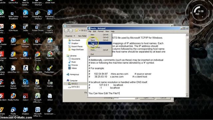Viewport: 213px width, 120px height.
Task: Choose Print in the File menu
Action: (100, 50)
